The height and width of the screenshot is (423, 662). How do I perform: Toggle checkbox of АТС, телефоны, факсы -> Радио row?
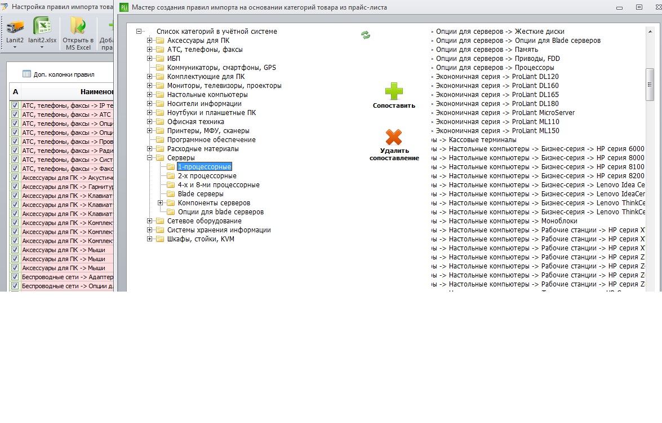click(x=15, y=151)
